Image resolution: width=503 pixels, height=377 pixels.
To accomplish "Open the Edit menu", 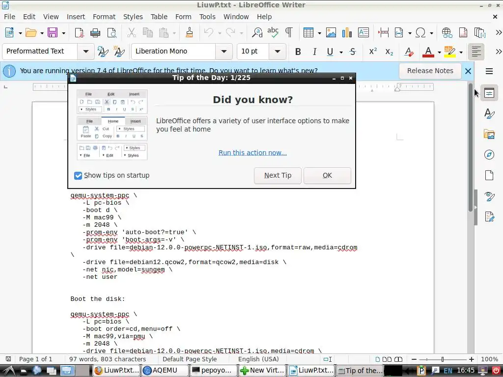I will pos(29,17).
